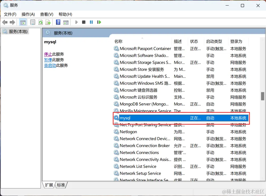Click 禁用 startup type for Microsoft 键盘筛选器

[x=210, y=90]
